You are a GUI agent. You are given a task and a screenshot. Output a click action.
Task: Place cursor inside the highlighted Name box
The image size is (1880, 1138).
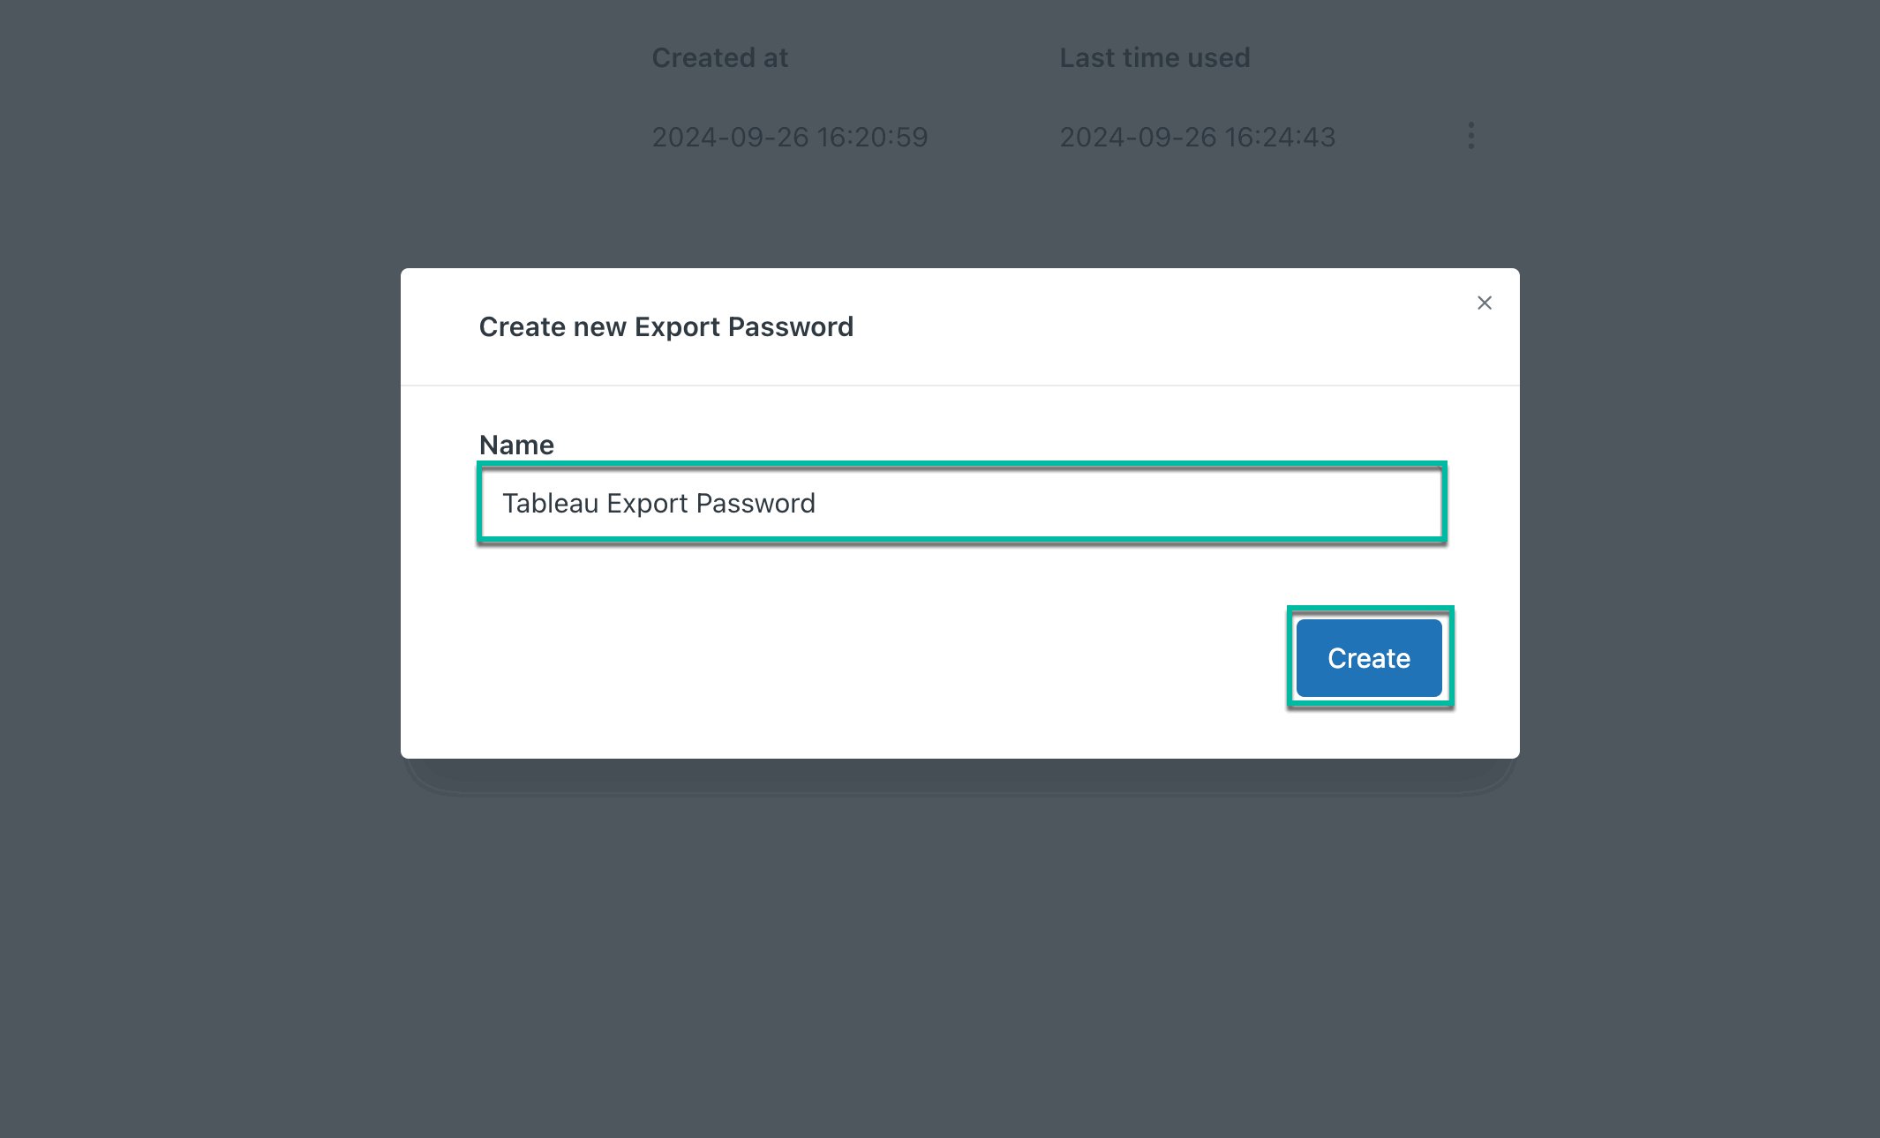point(960,503)
